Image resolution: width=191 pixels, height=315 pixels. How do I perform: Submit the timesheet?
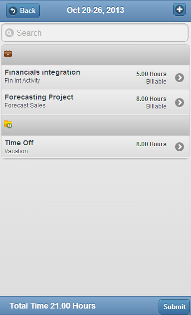(x=174, y=307)
